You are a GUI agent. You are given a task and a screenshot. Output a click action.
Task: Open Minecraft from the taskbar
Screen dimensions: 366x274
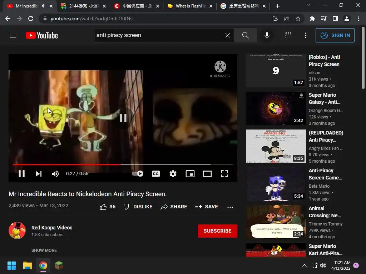(59, 265)
